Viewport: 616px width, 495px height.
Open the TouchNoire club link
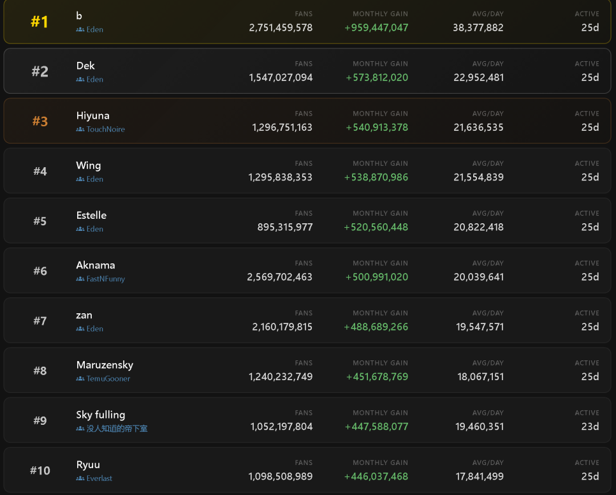click(106, 129)
